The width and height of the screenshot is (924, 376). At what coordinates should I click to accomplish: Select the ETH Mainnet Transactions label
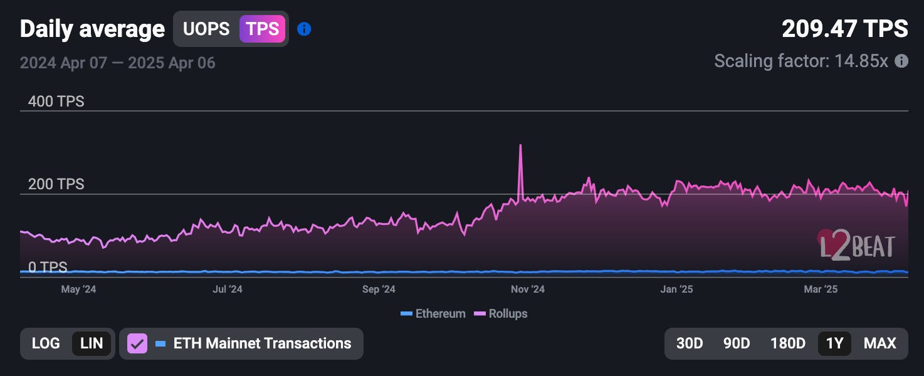(262, 343)
